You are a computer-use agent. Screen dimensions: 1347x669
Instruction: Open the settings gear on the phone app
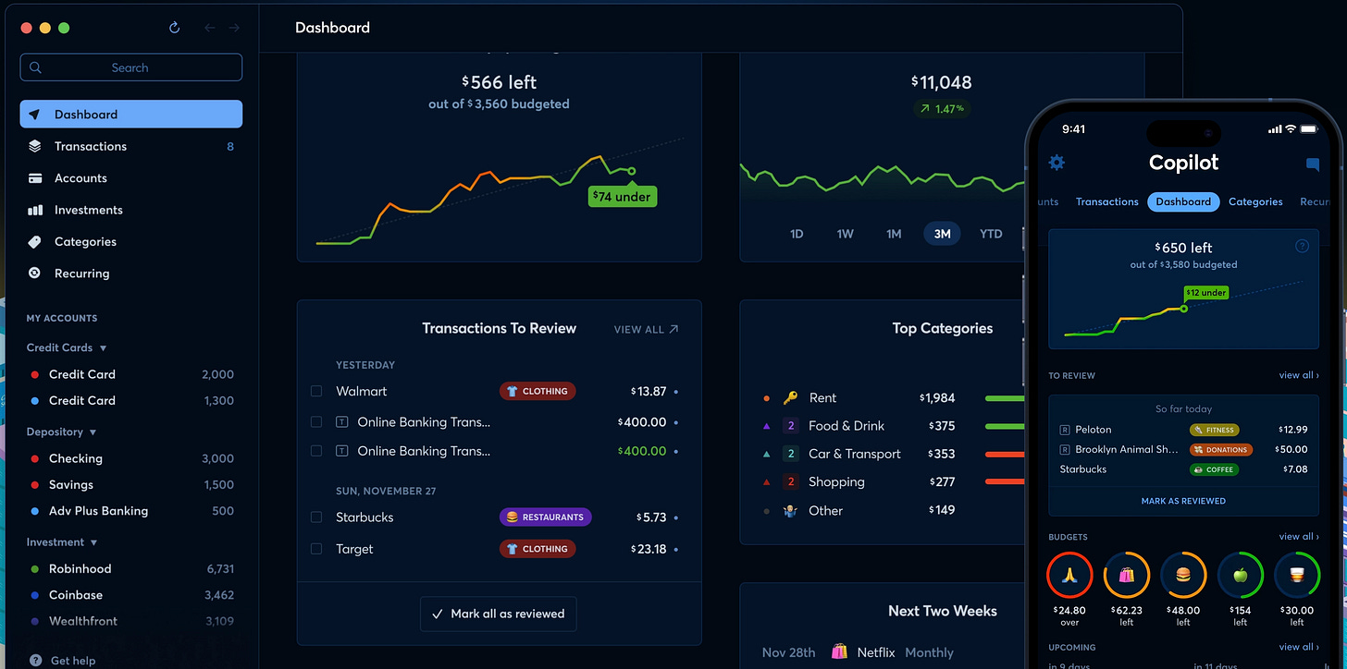pyautogui.click(x=1057, y=163)
